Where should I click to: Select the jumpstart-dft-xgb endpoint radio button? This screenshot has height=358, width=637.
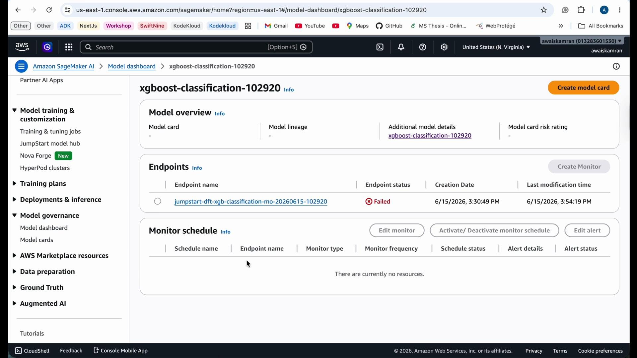click(x=158, y=202)
